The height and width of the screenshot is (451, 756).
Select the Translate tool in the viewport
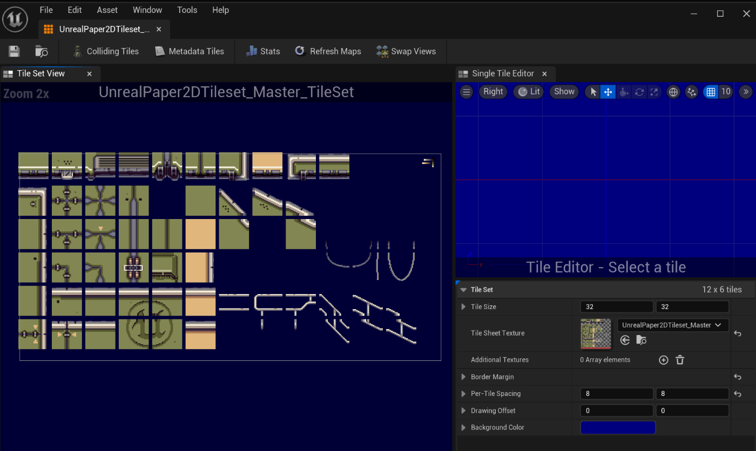608,92
